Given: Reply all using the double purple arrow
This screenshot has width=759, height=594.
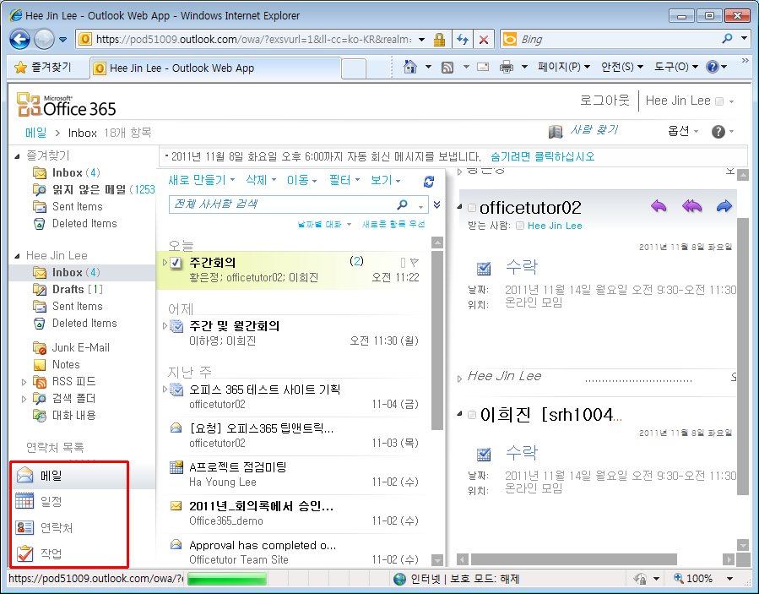Looking at the screenshot, I should pyautogui.click(x=692, y=207).
